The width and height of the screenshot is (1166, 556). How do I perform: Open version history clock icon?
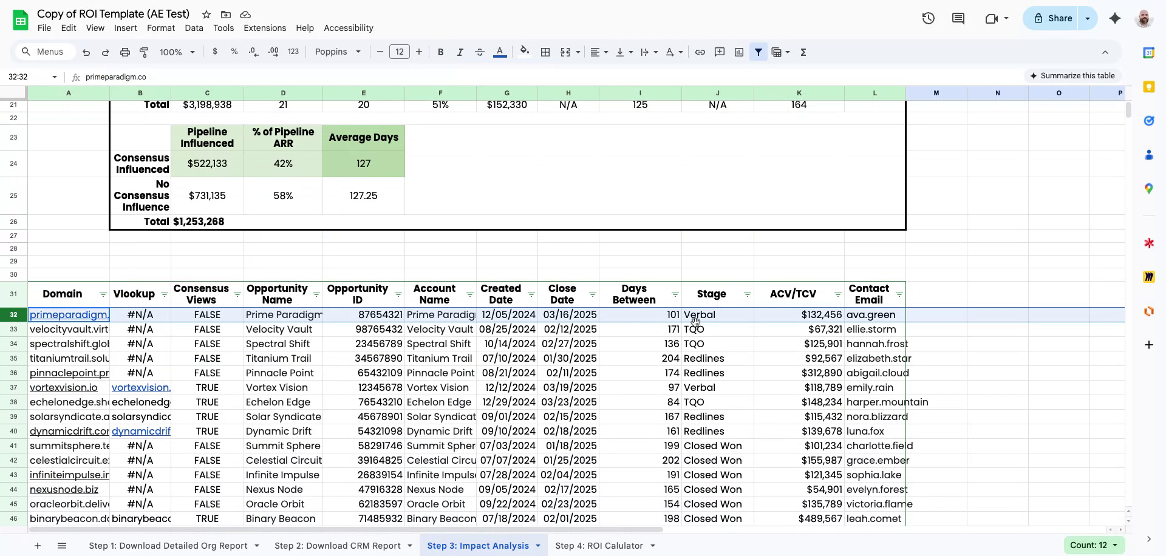coord(928,18)
